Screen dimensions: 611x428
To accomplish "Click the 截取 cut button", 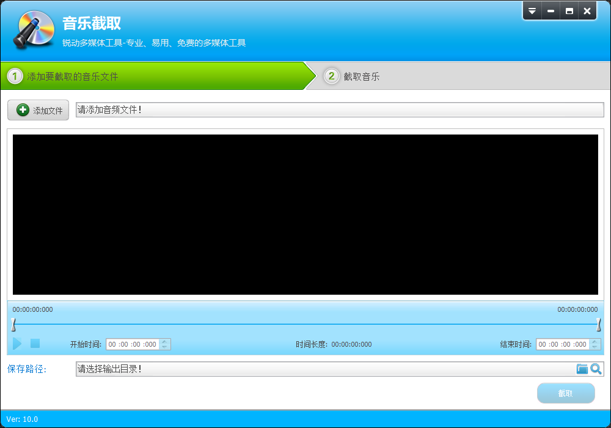I will (x=566, y=393).
